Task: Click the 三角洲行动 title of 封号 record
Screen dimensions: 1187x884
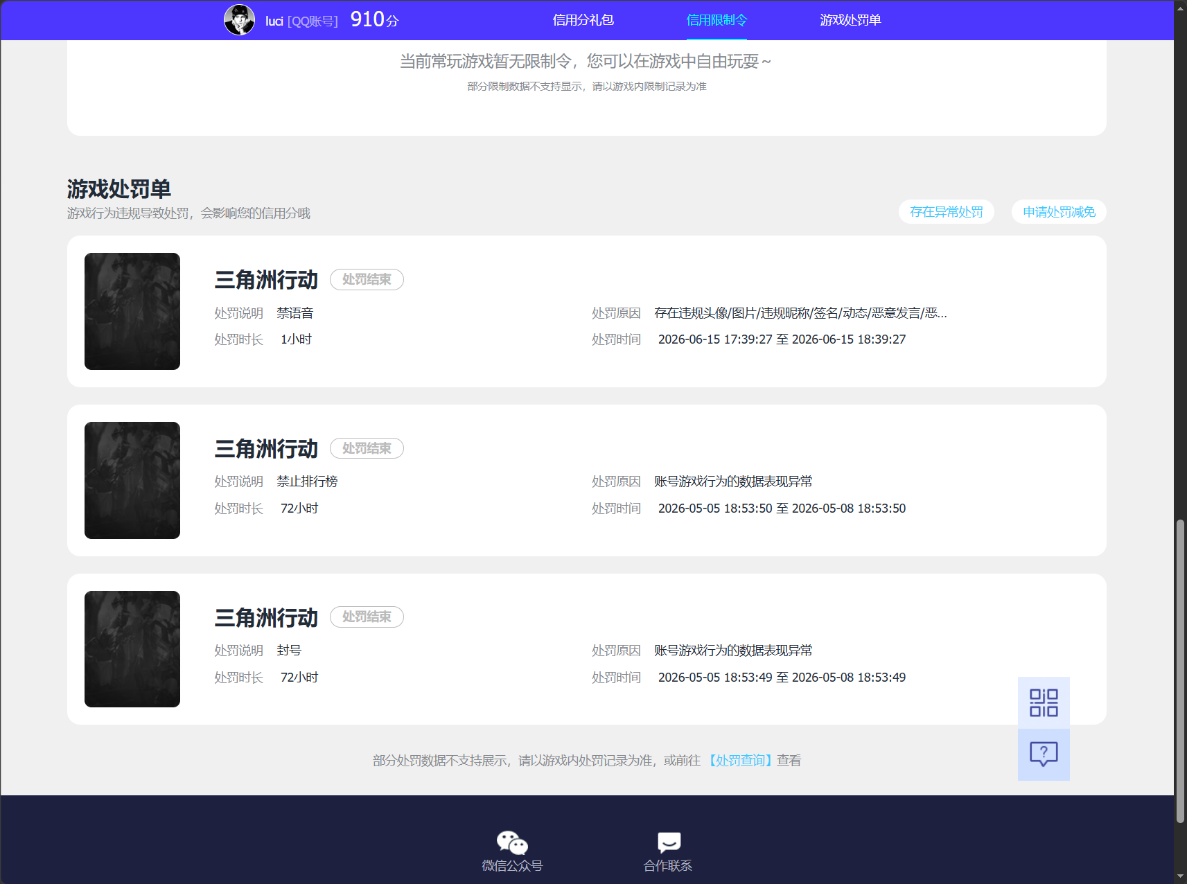Action: click(x=266, y=618)
